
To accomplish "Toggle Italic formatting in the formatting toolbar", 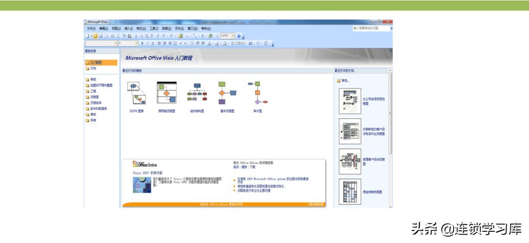I will point(147,43).
